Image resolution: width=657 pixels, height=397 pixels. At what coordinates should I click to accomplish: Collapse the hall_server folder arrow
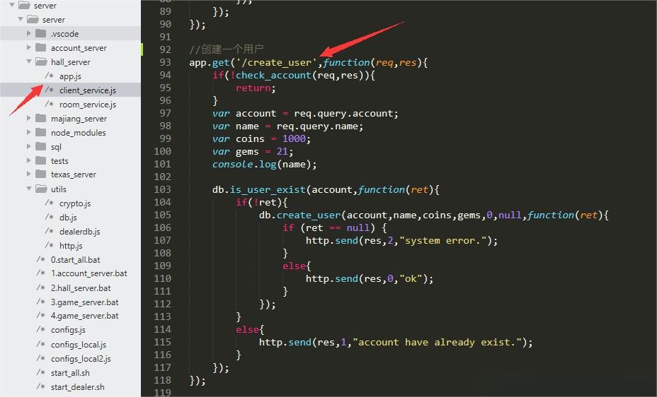coord(29,61)
